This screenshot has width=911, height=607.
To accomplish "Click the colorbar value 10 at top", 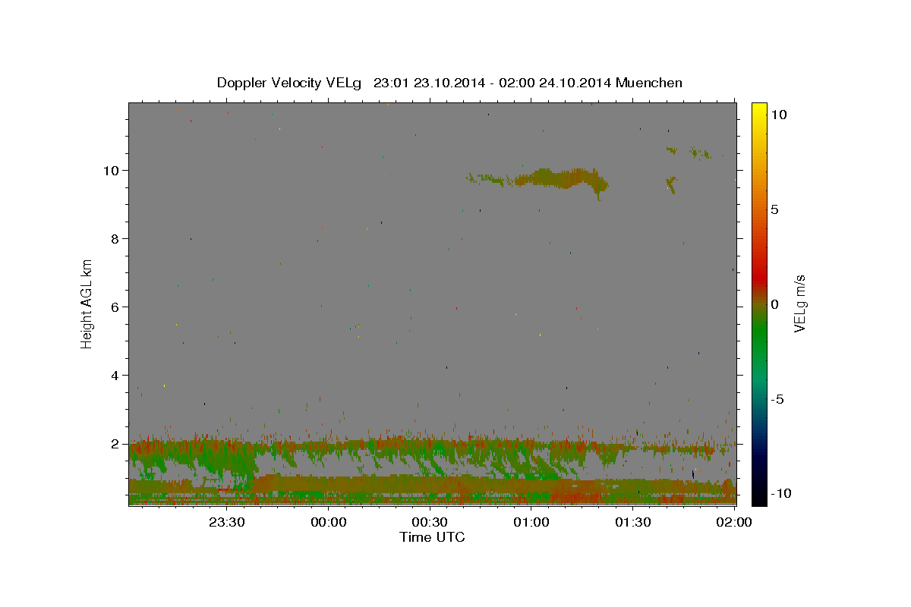I will (x=780, y=114).
